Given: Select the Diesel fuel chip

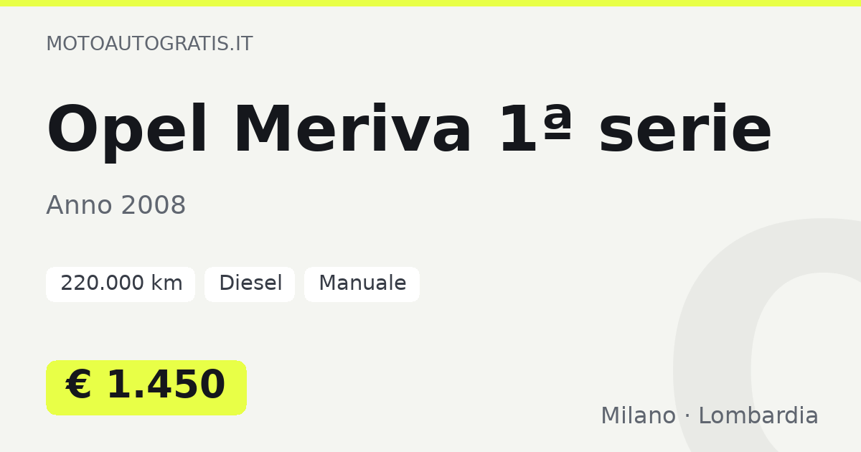Looking at the screenshot, I should [250, 284].
